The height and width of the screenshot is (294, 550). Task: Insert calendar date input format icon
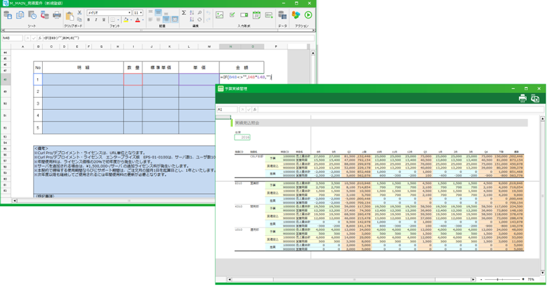(x=256, y=15)
